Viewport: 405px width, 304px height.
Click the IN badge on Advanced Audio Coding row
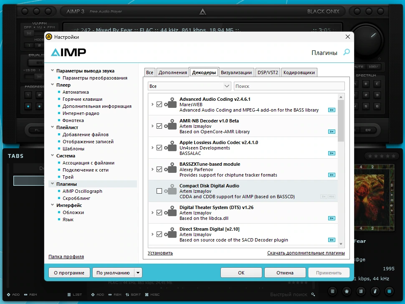coord(332,110)
